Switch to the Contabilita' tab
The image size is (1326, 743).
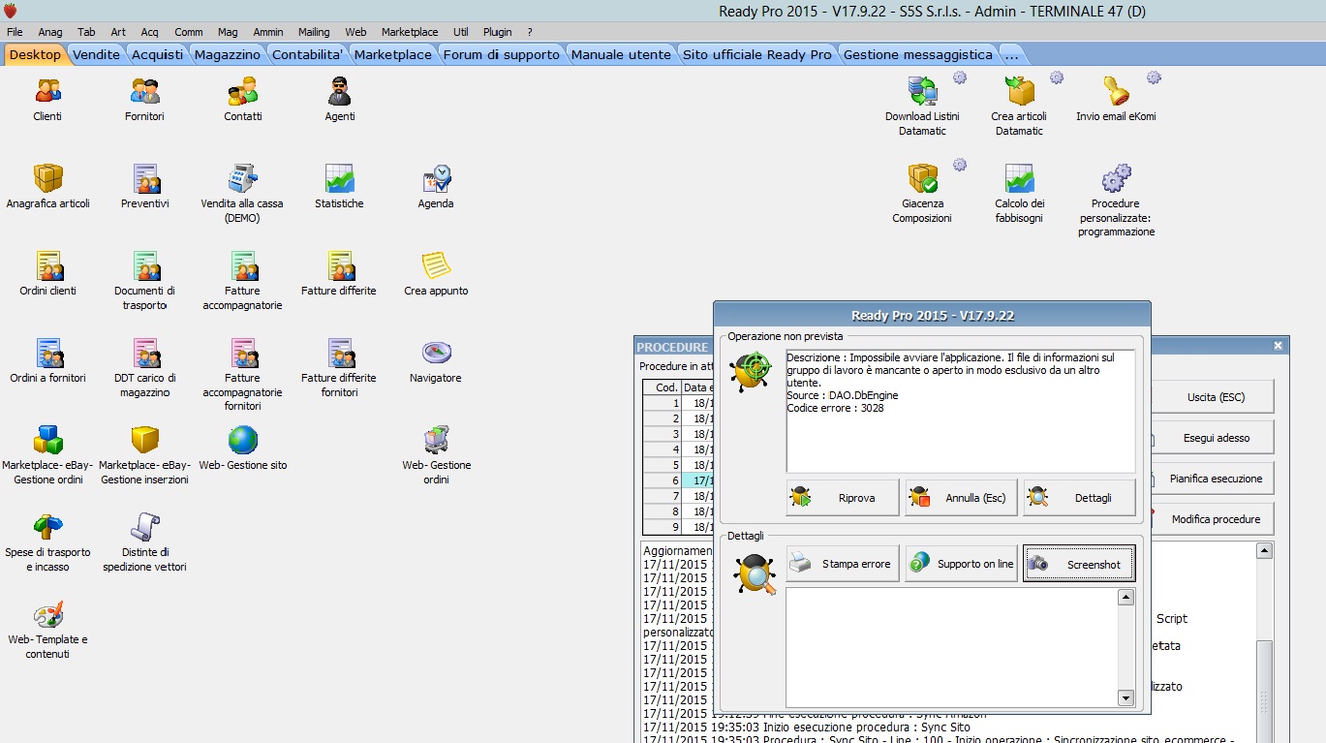[308, 54]
